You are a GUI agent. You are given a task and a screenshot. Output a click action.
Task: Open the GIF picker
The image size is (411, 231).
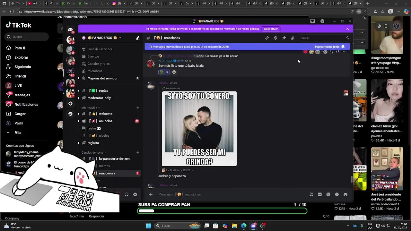[320, 194]
